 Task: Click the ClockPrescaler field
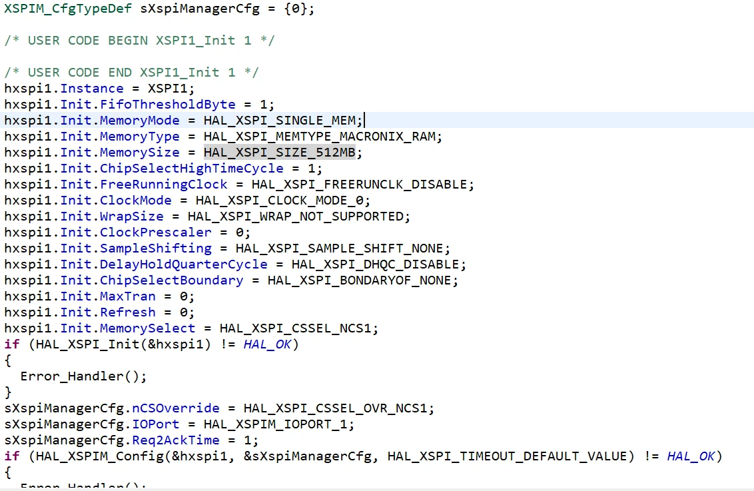[155, 233]
